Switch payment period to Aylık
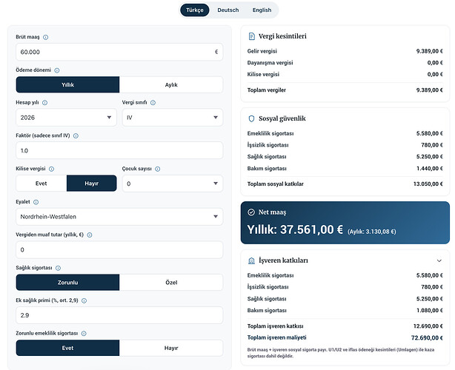 pos(171,85)
